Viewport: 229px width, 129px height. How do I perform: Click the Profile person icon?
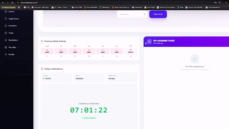(x=6, y=54)
